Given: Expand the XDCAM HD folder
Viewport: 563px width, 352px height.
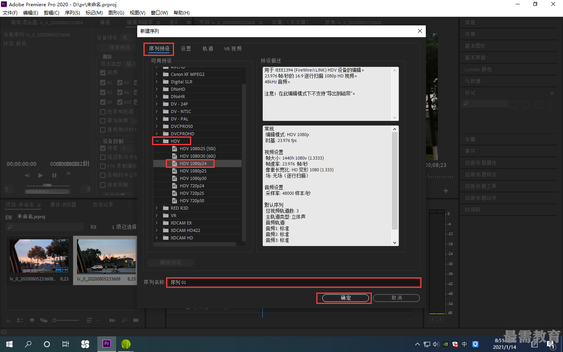Looking at the screenshot, I should [157, 238].
